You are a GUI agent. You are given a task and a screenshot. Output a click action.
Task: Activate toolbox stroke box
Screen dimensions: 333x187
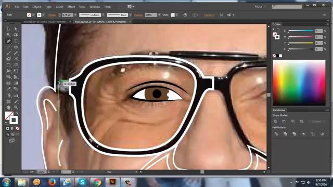[14, 120]
